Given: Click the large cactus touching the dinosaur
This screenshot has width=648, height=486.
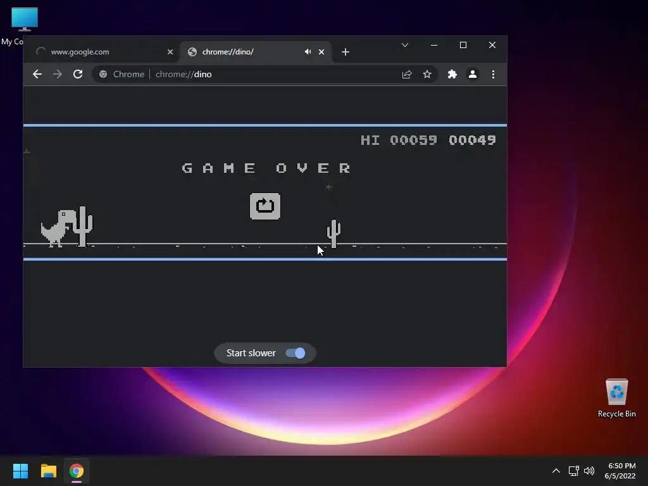Looking at the screenshot, I should 83,227.
